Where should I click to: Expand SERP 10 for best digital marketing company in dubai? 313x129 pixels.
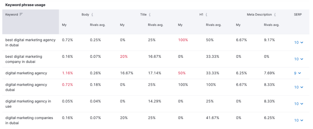pyautogui.click(x=299, y=59)
